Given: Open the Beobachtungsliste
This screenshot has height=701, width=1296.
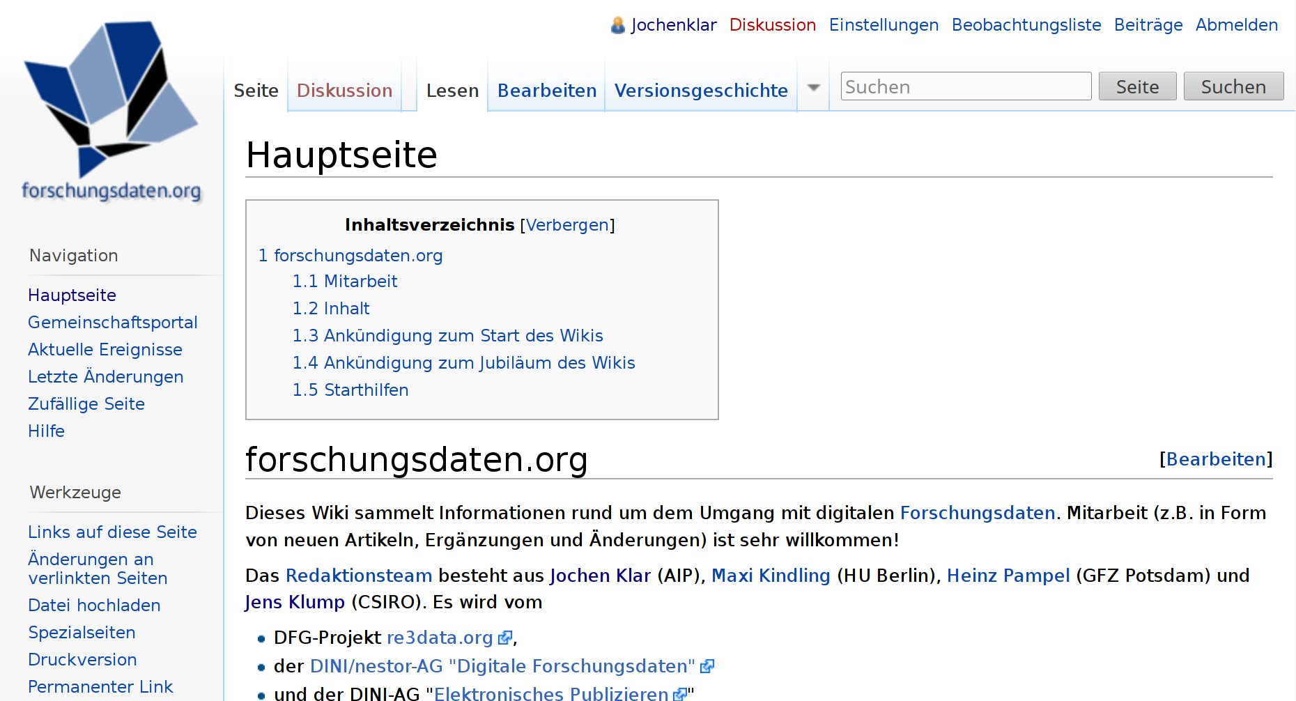Looking at the screenshot, I should pyautogui.click(x=1026, y=25).
